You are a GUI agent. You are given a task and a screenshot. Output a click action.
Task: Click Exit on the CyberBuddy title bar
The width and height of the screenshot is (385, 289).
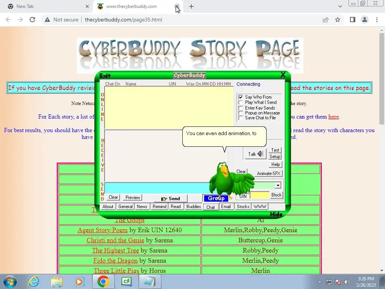coord(105,76)
